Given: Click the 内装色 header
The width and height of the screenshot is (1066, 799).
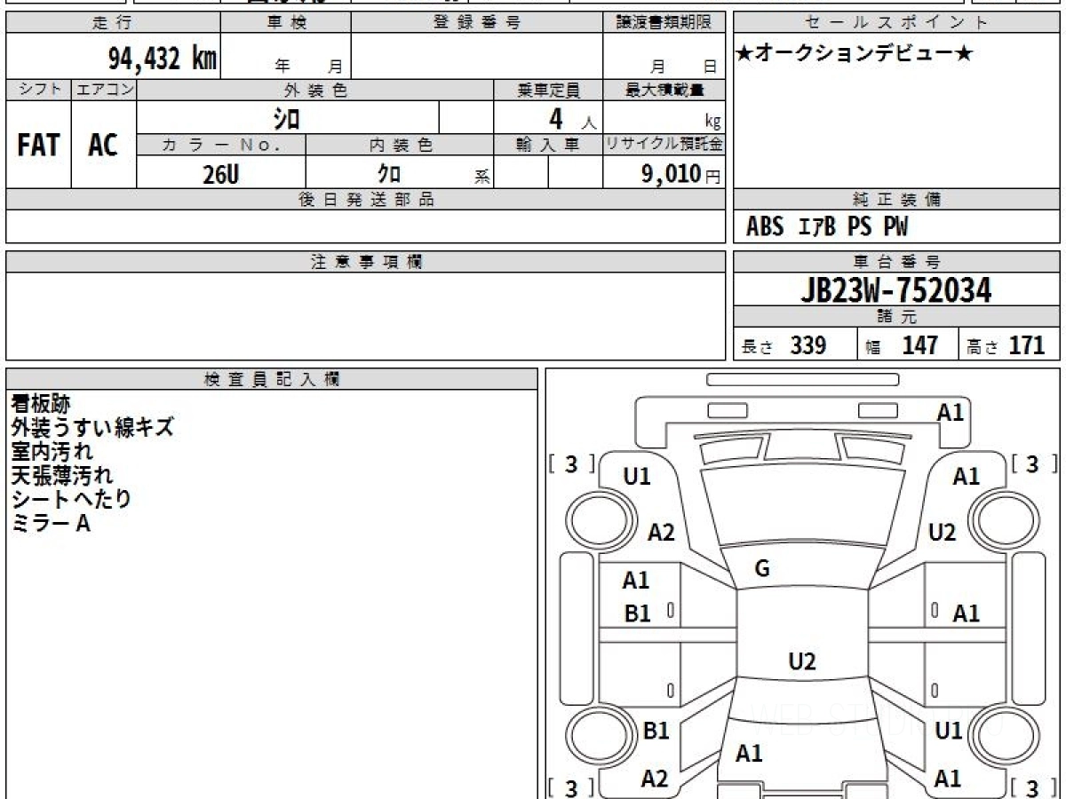Looking at the screenshot, I should tap(401, 146).
